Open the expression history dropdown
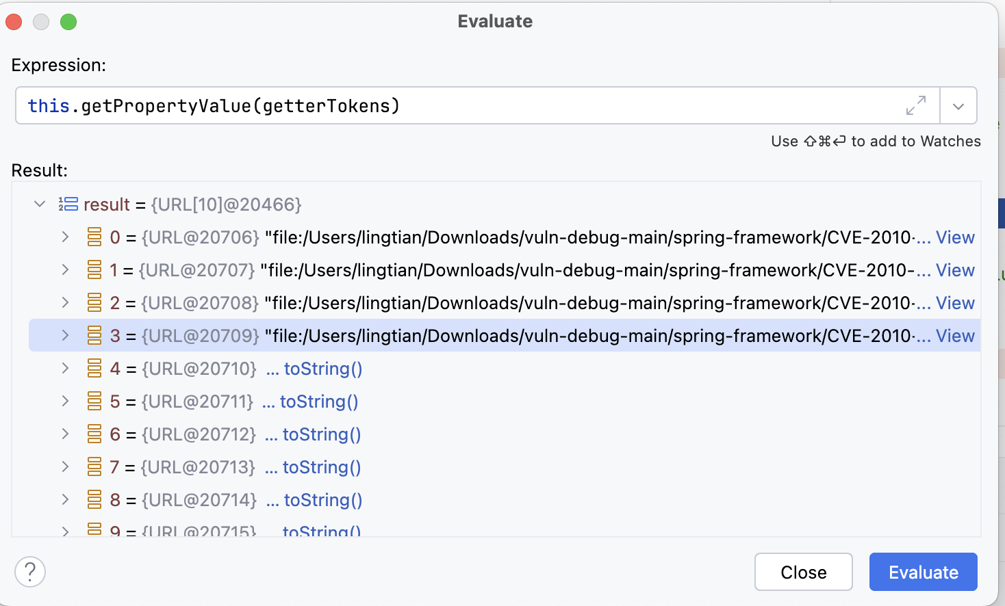 point(958,106)
